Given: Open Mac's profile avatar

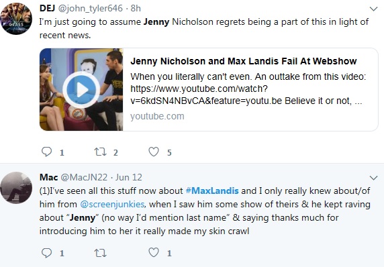Looking at the screenshot, I should point(16,188).
